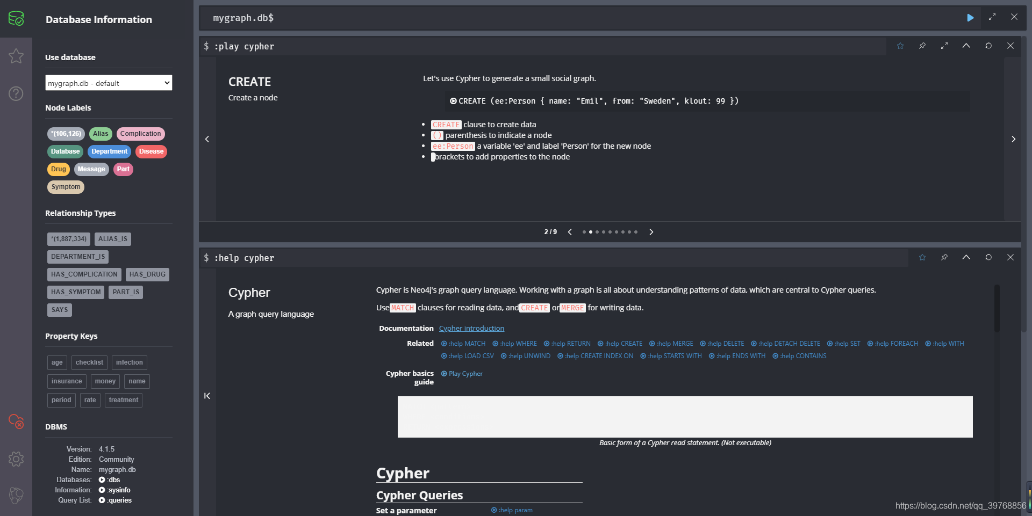Screen dimensions: 1032x516
Task: Click the checklist property key
Action: (89, 362)
